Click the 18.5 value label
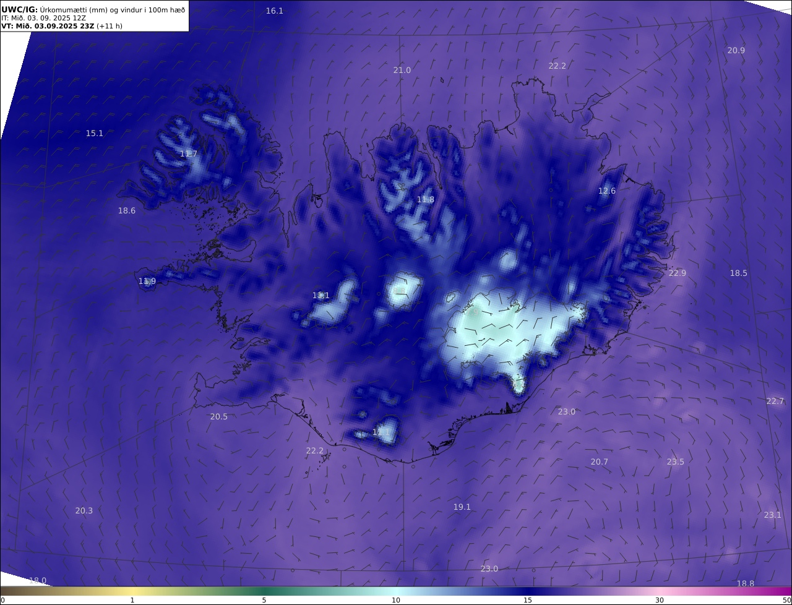792x605 pixels. tap(739, 273)
